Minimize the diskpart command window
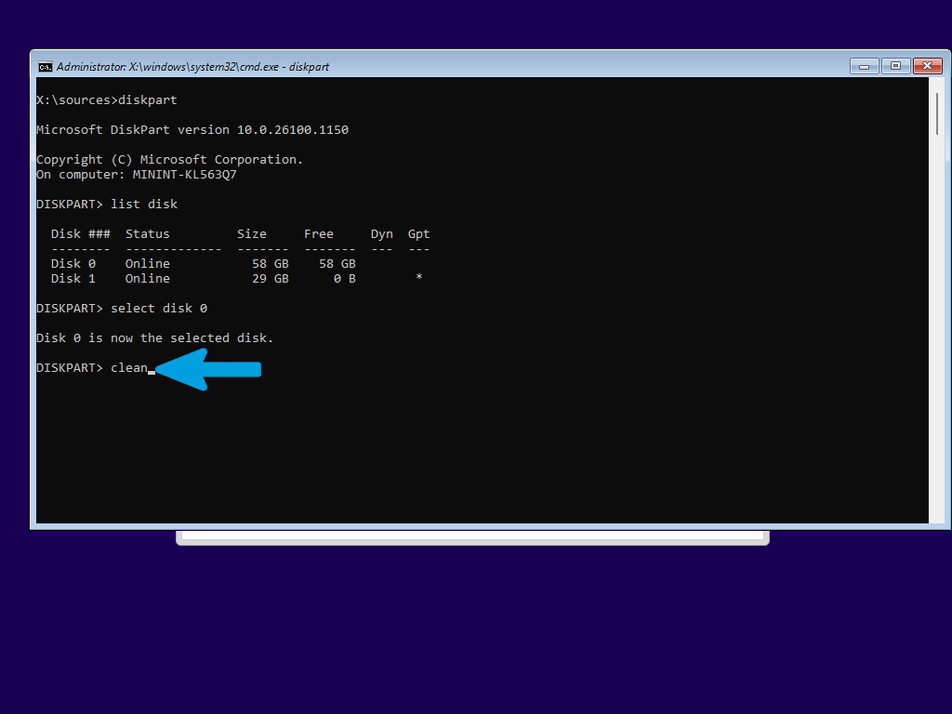This screenshot has height=714, width=952. pyautogui.click(x=864, y=66)
